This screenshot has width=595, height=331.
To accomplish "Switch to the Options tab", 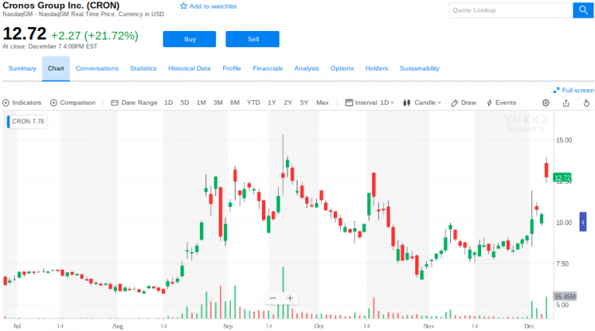I will pos(342,68).
